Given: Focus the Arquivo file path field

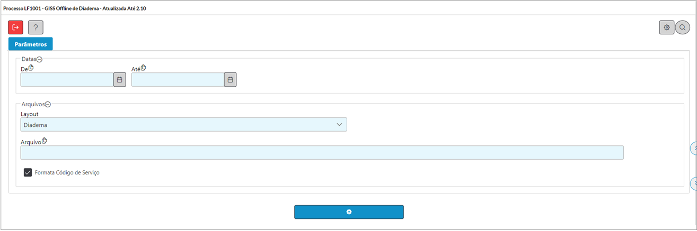Looking at the screenshot, I should point(322,153).
